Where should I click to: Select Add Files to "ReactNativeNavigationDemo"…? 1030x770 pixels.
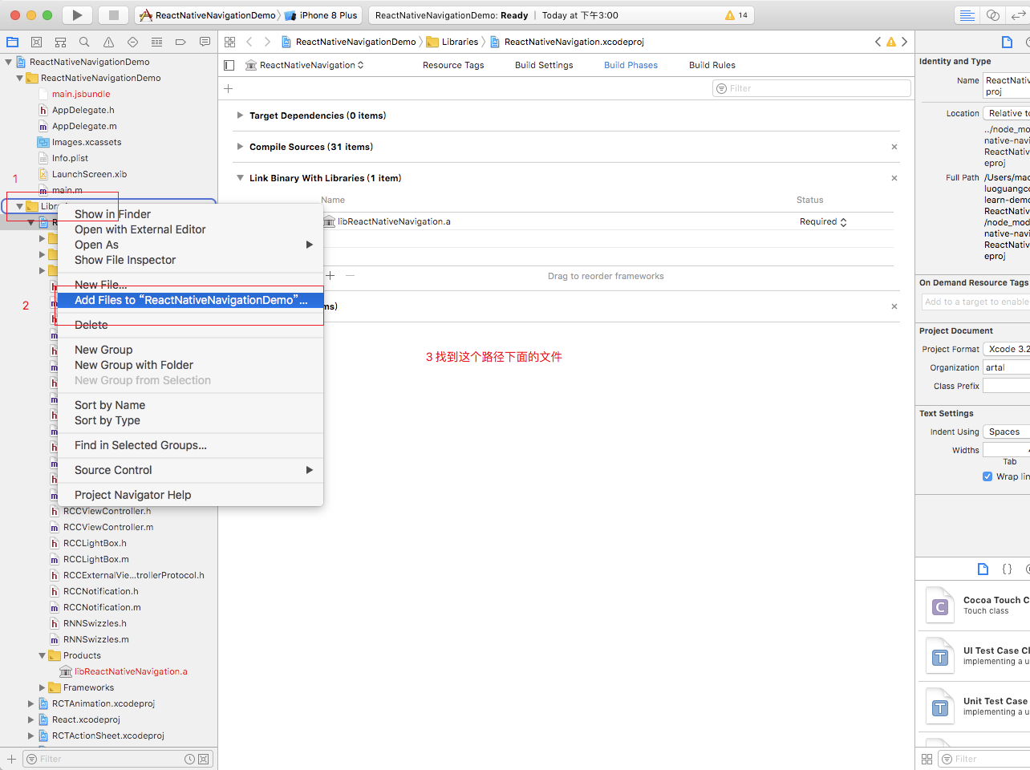pyautogui.click(x=190, y=300)
